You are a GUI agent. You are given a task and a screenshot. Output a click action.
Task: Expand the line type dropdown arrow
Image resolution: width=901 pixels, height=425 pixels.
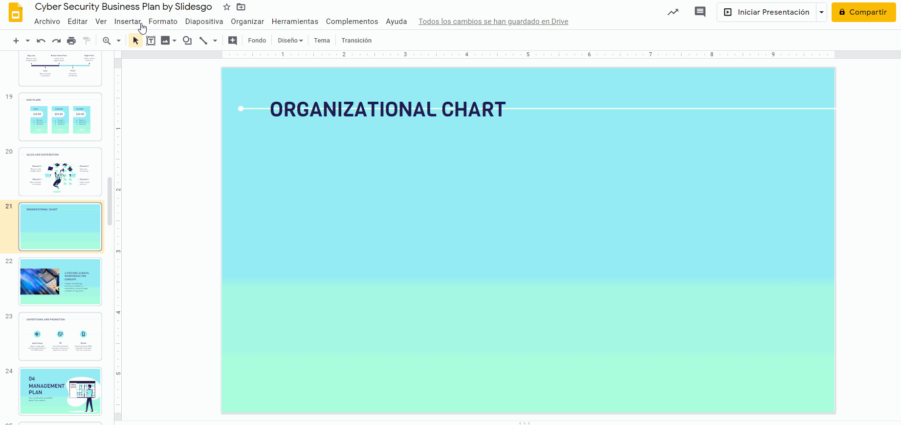coord(215,41)
